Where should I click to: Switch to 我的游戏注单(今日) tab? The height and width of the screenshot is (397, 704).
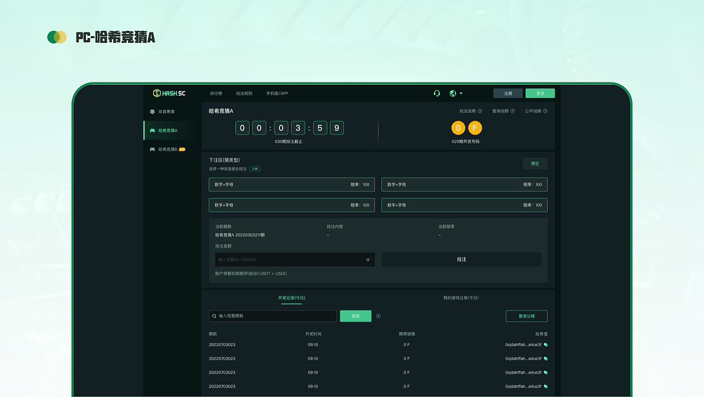pos(461,298)
